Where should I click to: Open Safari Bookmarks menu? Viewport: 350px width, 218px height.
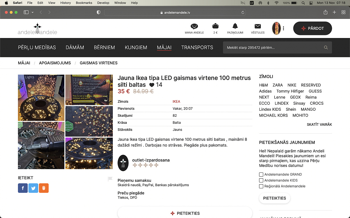coord(84,3)
